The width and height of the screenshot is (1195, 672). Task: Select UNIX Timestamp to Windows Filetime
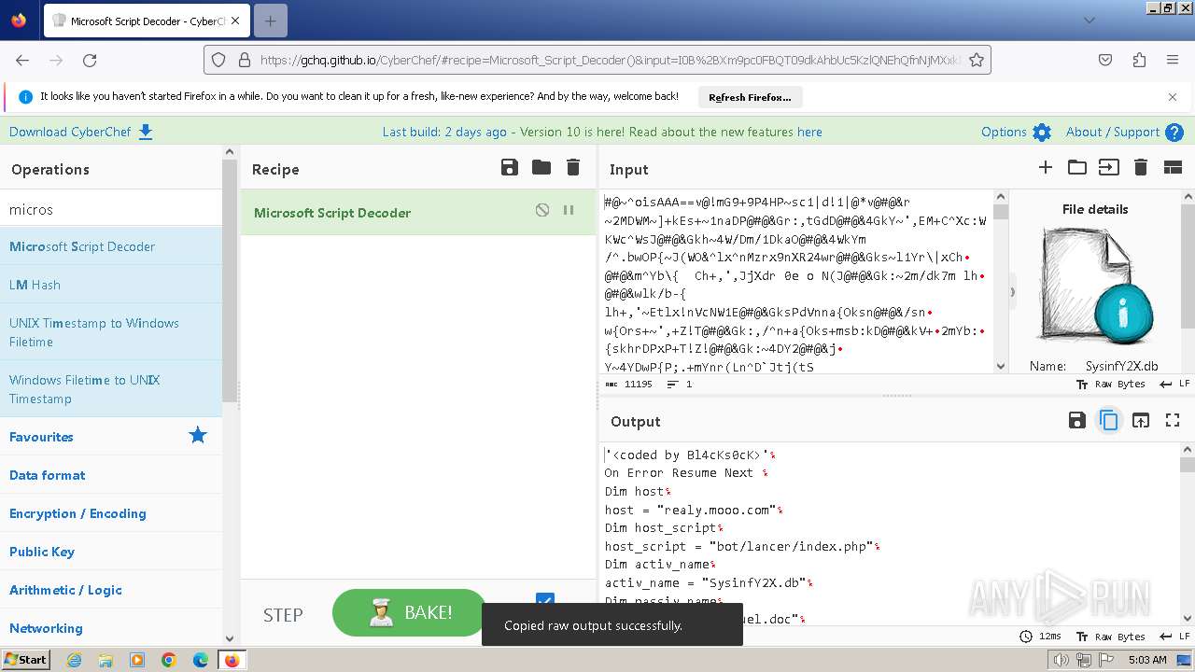[x=112, y=332]
